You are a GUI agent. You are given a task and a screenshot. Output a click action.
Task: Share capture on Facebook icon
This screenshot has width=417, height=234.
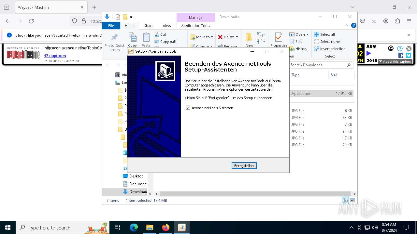[x=401, y=55]
